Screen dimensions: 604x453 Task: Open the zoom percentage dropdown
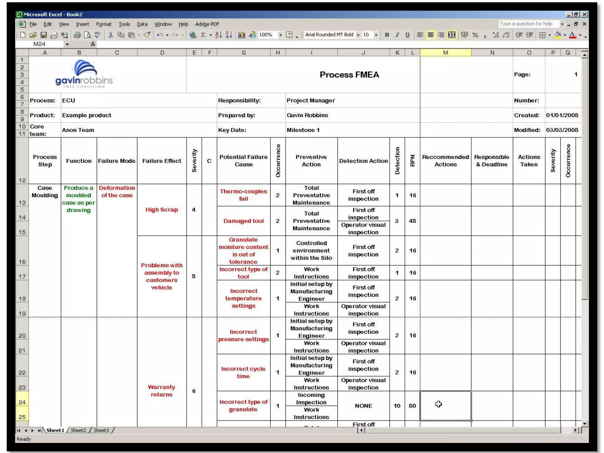pyautogui.click(x=280, y=35)
